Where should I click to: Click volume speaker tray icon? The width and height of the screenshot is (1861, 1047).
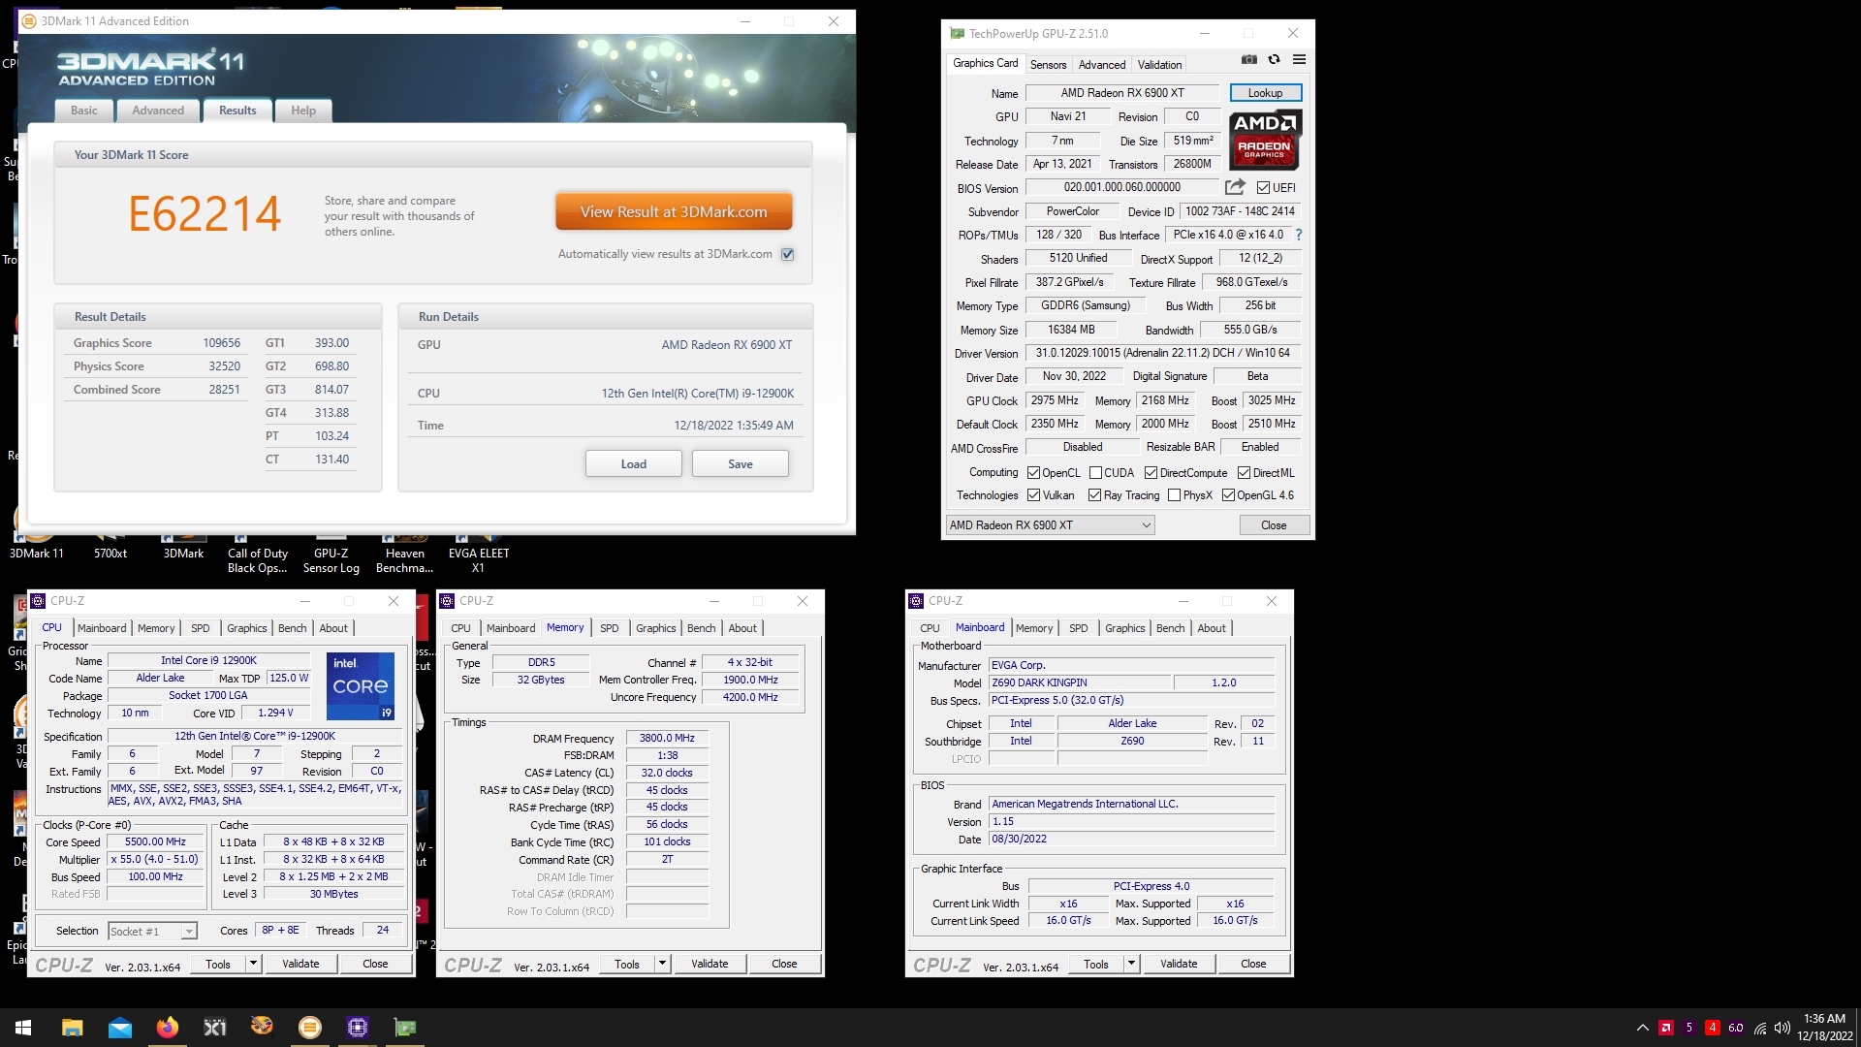click(x=1782, y=1028)
